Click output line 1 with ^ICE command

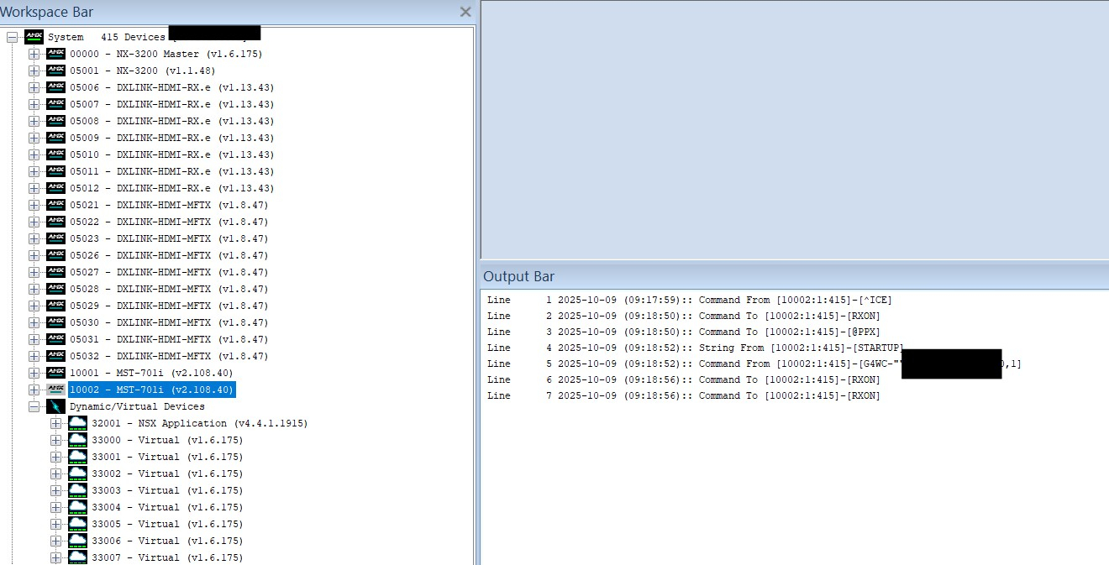click(689, 300)
